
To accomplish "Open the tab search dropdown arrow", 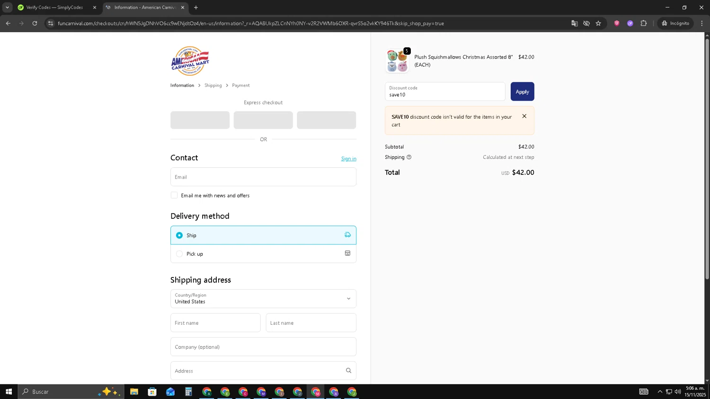I will click(7, 7).
